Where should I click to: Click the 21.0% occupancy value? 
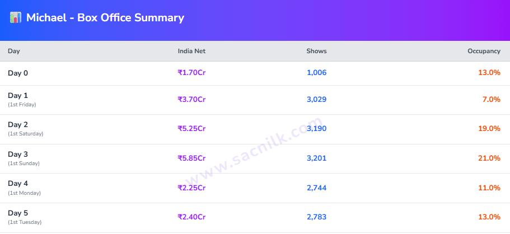click(x=489, y=158)
